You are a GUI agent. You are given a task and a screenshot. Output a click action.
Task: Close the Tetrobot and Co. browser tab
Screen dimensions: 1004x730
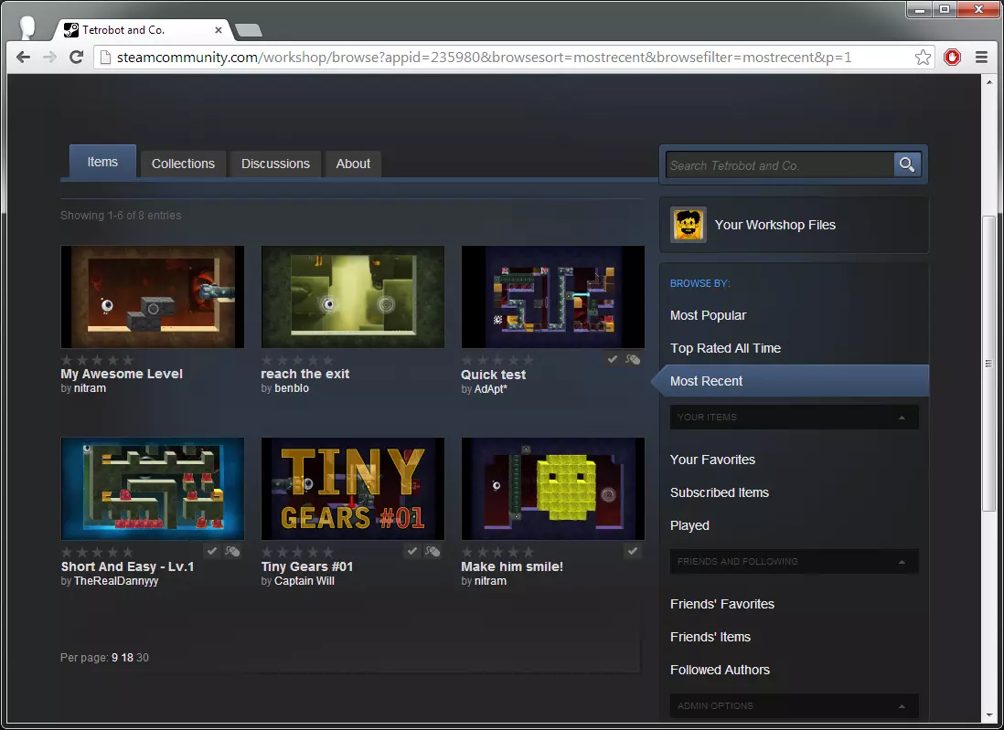tap(219, 30)
